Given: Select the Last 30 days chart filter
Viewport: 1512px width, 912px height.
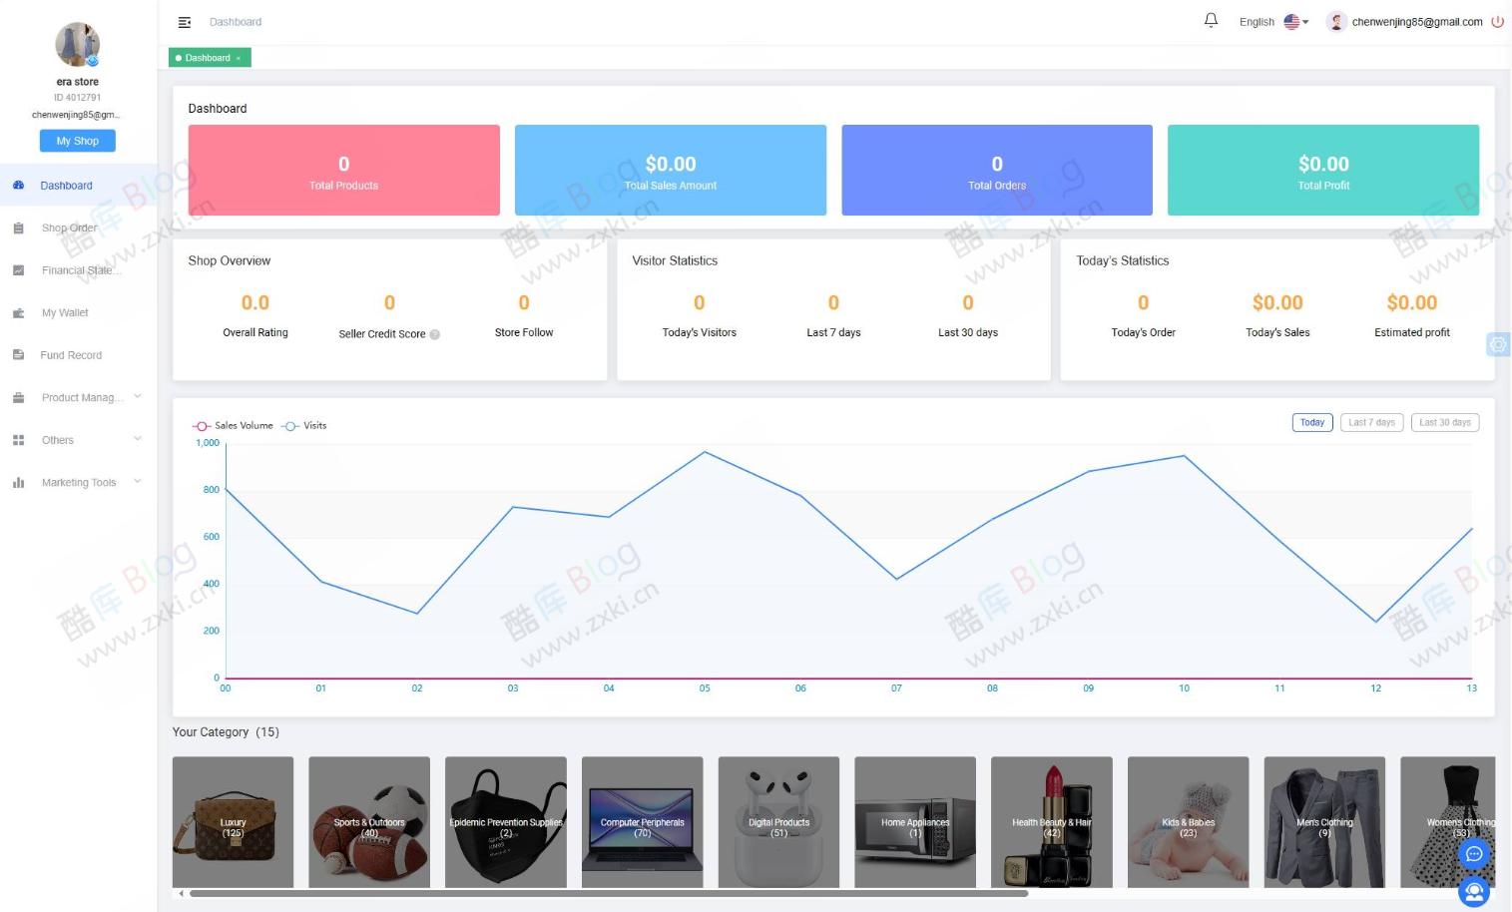Looking at the screenshot, I should 1444,421.
